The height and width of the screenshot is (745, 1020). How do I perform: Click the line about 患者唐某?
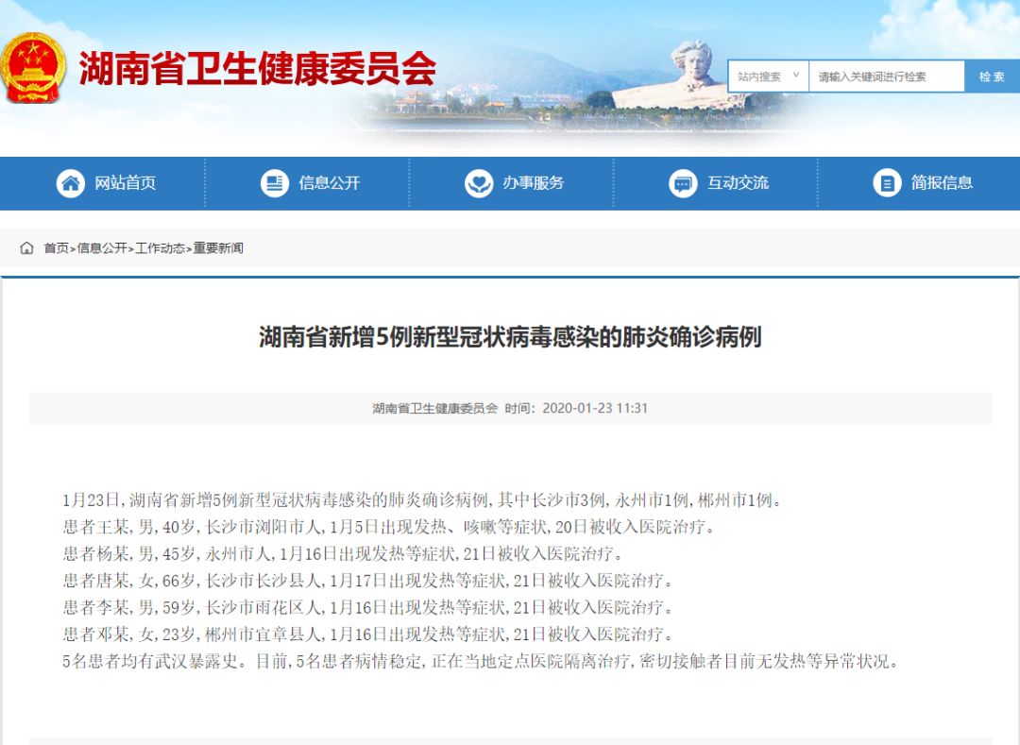pos(368,580)
